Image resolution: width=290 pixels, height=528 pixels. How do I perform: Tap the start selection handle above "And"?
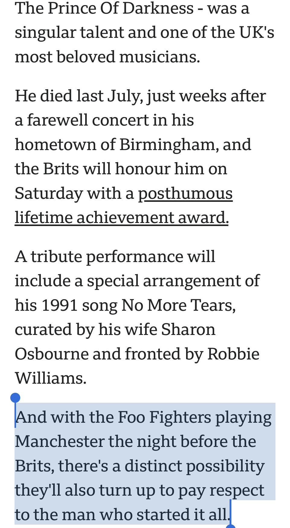coord(15,398)
